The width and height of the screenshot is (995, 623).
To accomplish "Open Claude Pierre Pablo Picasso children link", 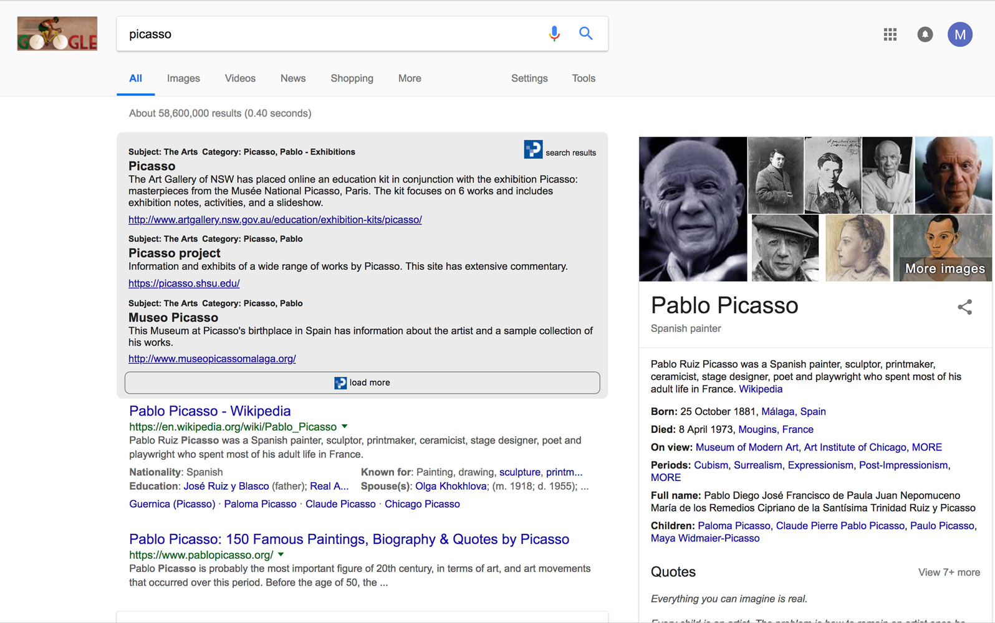I will click(x=840, y=526).
